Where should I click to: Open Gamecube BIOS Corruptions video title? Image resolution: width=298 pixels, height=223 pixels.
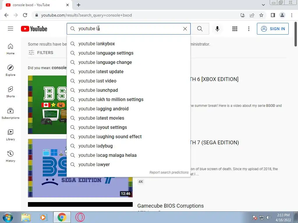(x=171, y=206)
